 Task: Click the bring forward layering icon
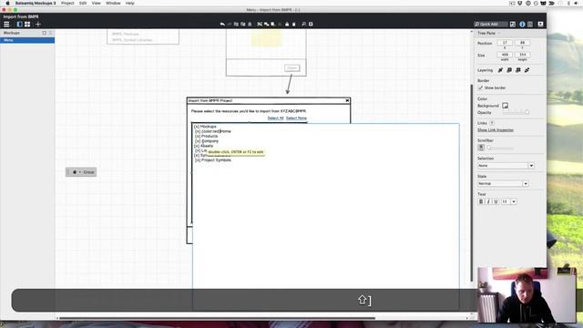coord(509,70)
